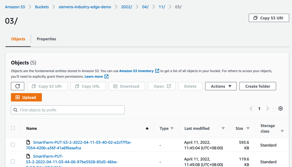Image resolution: width=292 pixels, height=167 pixels.
Task: Click the Open button
Action: (162, 86)
